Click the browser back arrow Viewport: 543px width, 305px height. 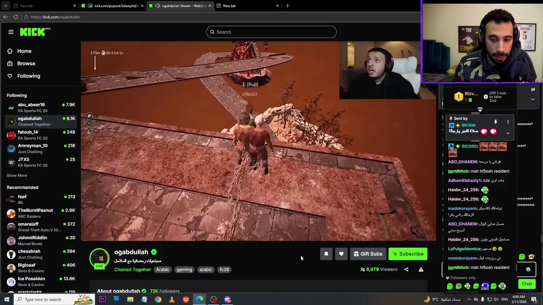point(5,17)
